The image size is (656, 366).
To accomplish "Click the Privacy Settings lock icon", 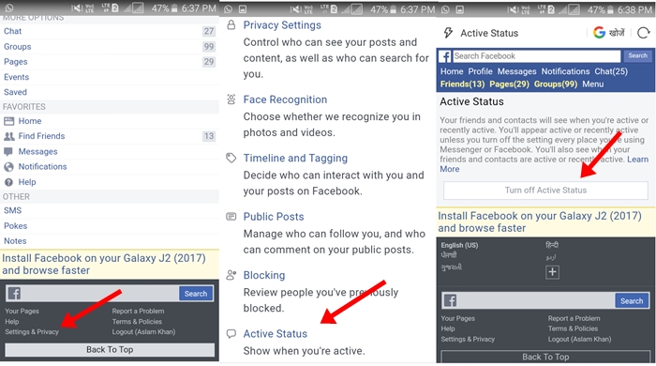I will point(231,25).
